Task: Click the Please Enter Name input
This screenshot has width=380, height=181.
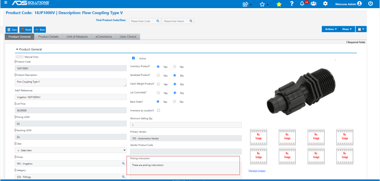Action: [178, 21]
